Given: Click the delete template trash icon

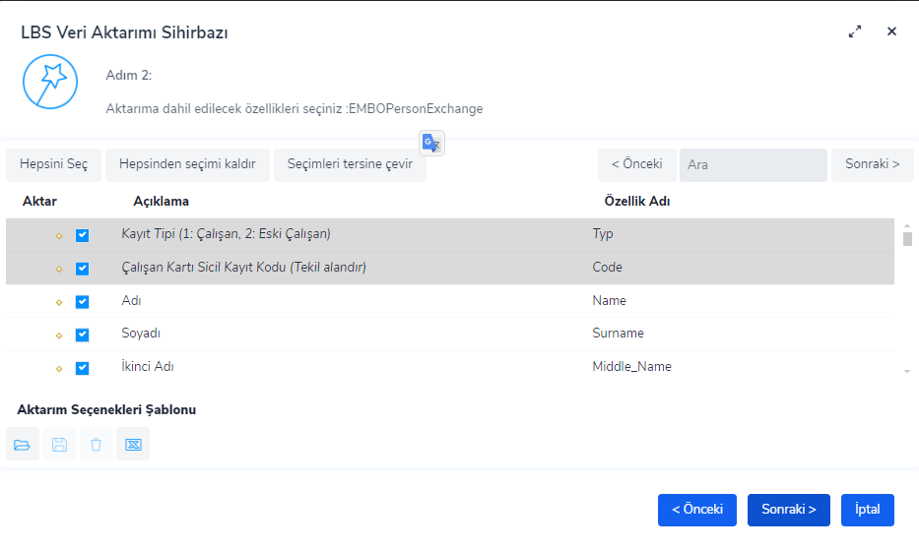Looking at the screenshot, I should coord(96,445).
